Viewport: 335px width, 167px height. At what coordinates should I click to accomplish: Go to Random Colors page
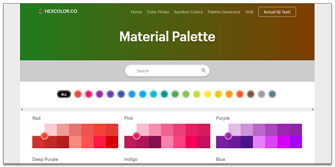(x=188, y=12)
